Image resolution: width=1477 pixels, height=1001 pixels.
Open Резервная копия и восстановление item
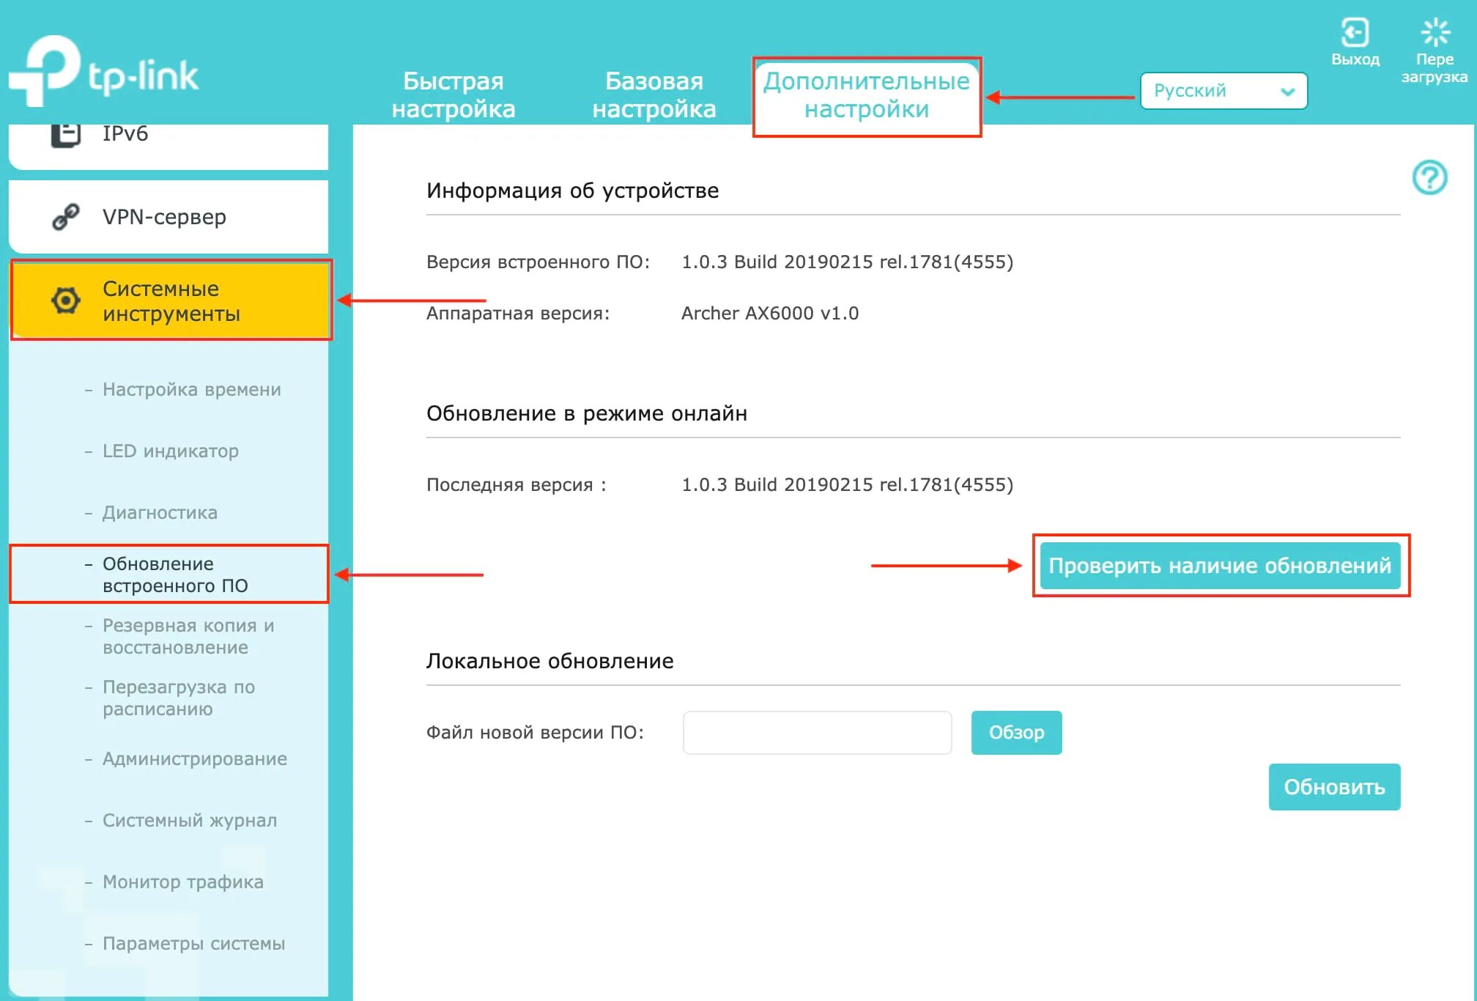coord(188,636)
